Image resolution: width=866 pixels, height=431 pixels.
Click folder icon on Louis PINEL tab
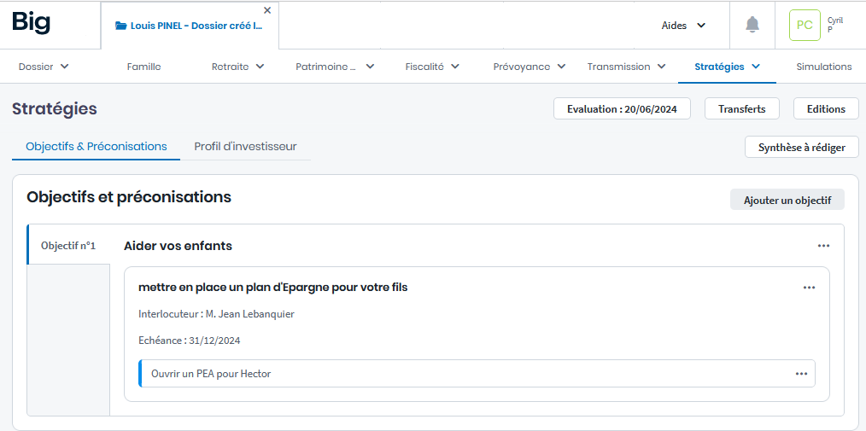pos(120,26)
